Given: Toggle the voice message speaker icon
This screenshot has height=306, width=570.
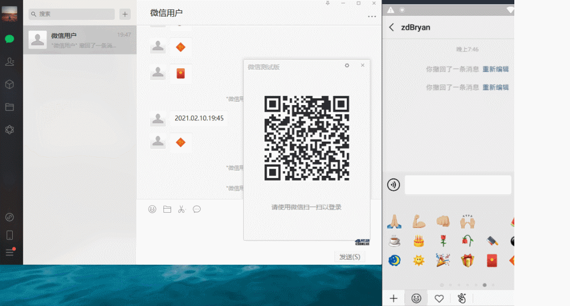Looking at the screenshot, I should (393, 185).
